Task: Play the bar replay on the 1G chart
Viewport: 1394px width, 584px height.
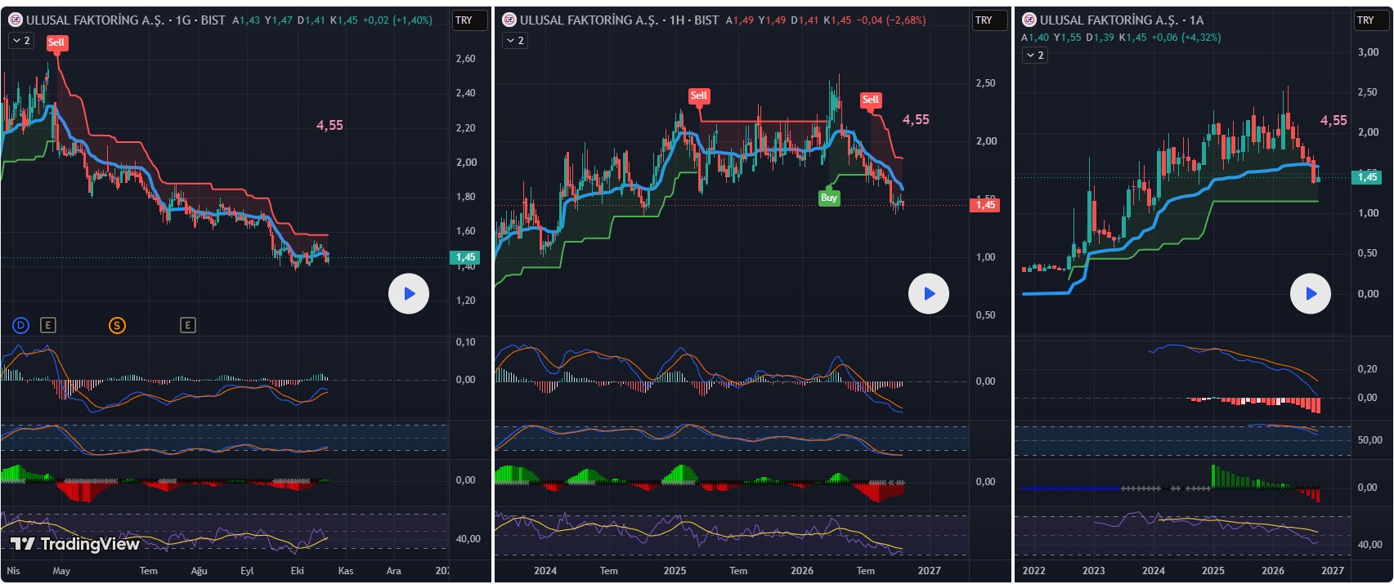Action: click(x=409, y=293)
